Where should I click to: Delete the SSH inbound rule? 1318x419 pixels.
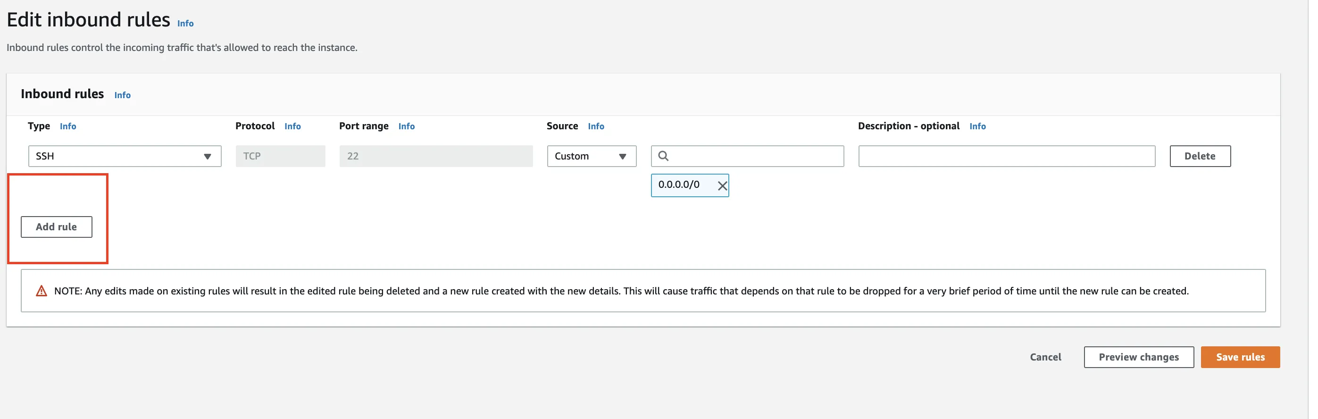pyautogui.click(x=1199, y=156)
